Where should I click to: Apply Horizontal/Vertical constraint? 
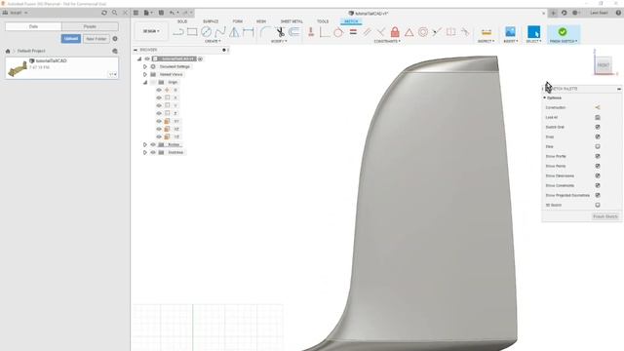(x=311, y=32)
